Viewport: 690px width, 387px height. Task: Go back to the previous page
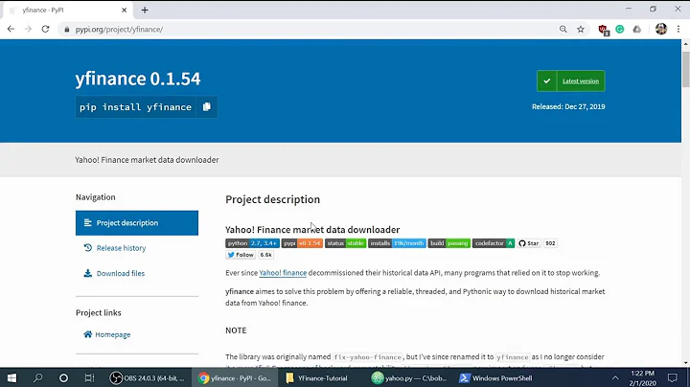[11, 29]
